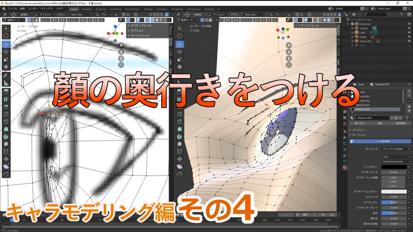
Task: Select the Bevel tool in left viewport
Action: [6, 107]
